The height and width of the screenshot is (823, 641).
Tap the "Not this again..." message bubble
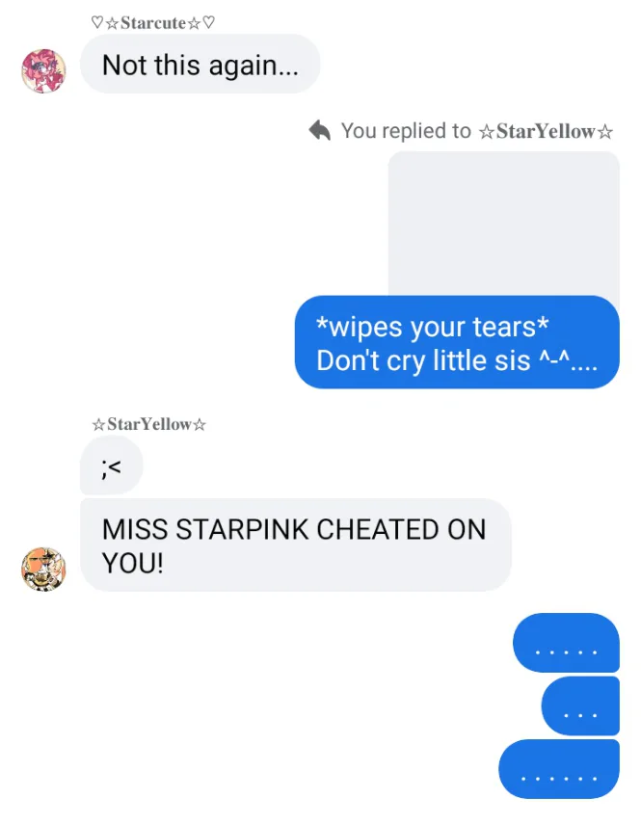pos(200,64)
